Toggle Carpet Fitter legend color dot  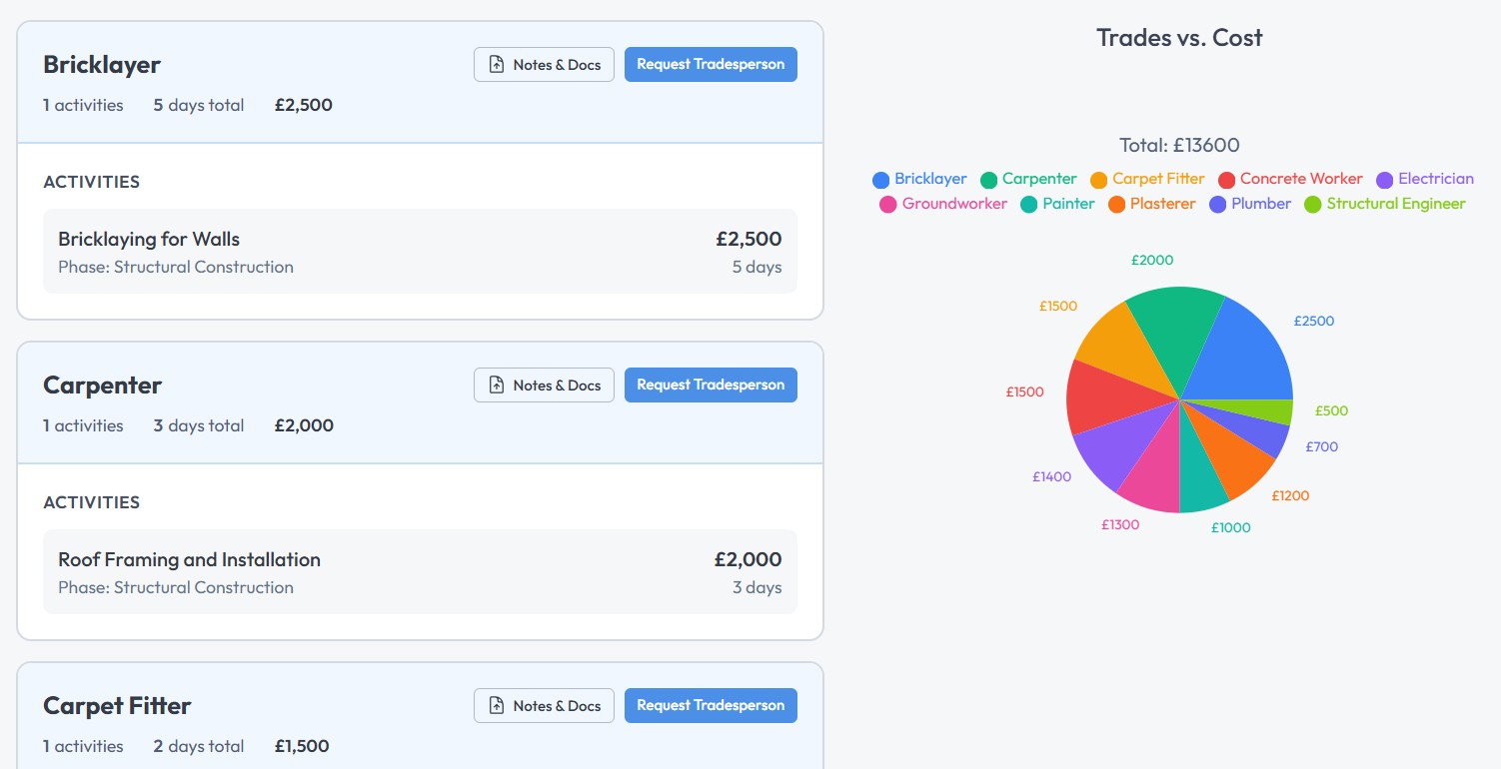click(x=1098, y=180)
